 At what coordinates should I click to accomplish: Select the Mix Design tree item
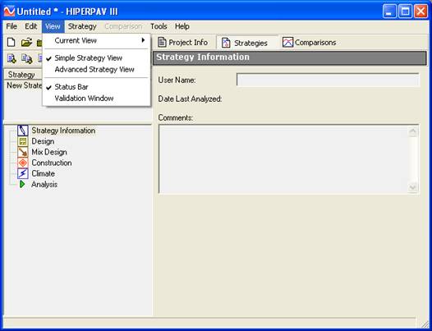[49, 152]
